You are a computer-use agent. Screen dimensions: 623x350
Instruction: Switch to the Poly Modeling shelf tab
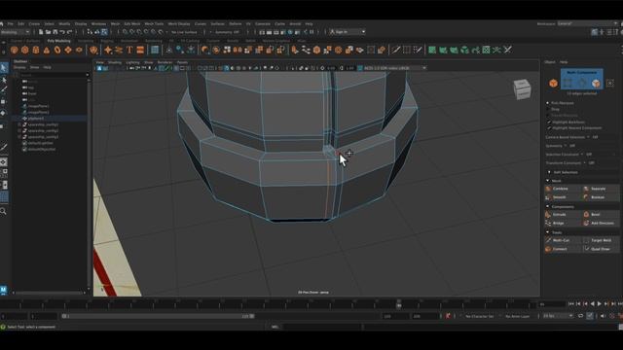[x=58, y=41]
